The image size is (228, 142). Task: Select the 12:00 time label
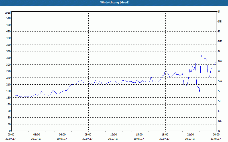point(114,135)
